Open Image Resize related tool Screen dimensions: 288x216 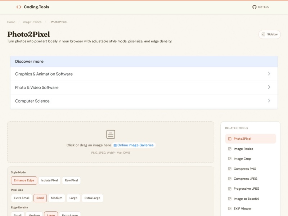[251, 149]
